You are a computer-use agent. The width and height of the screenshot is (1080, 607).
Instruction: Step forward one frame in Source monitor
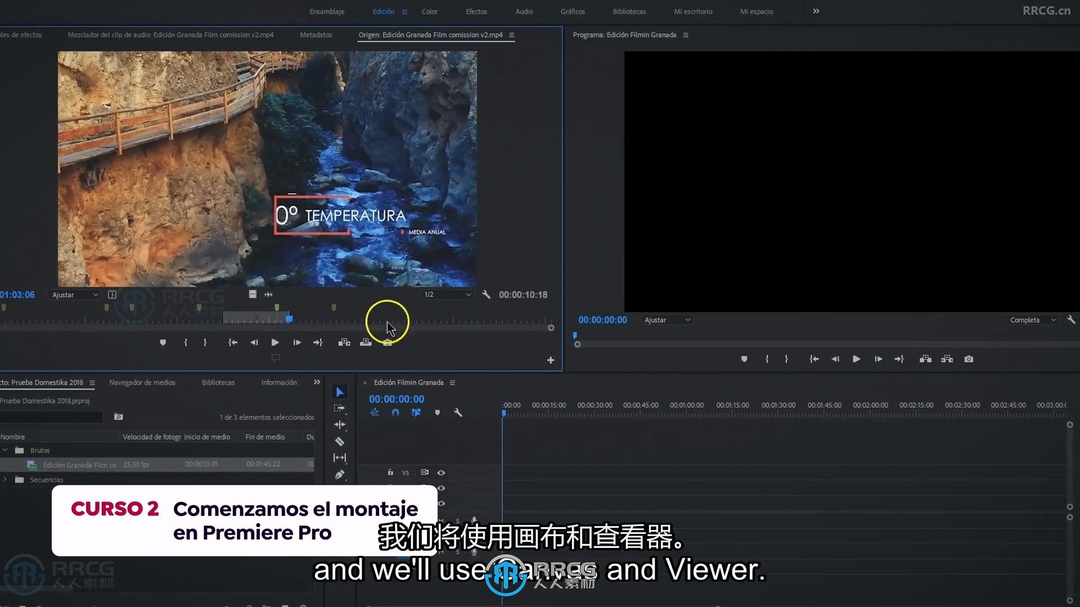coord(297,342)
